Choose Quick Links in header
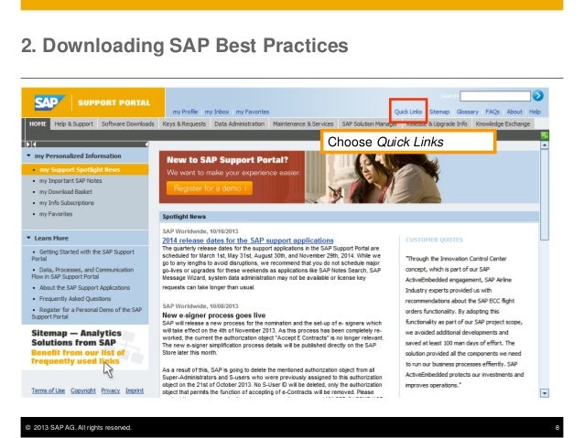 coord(408,112)
